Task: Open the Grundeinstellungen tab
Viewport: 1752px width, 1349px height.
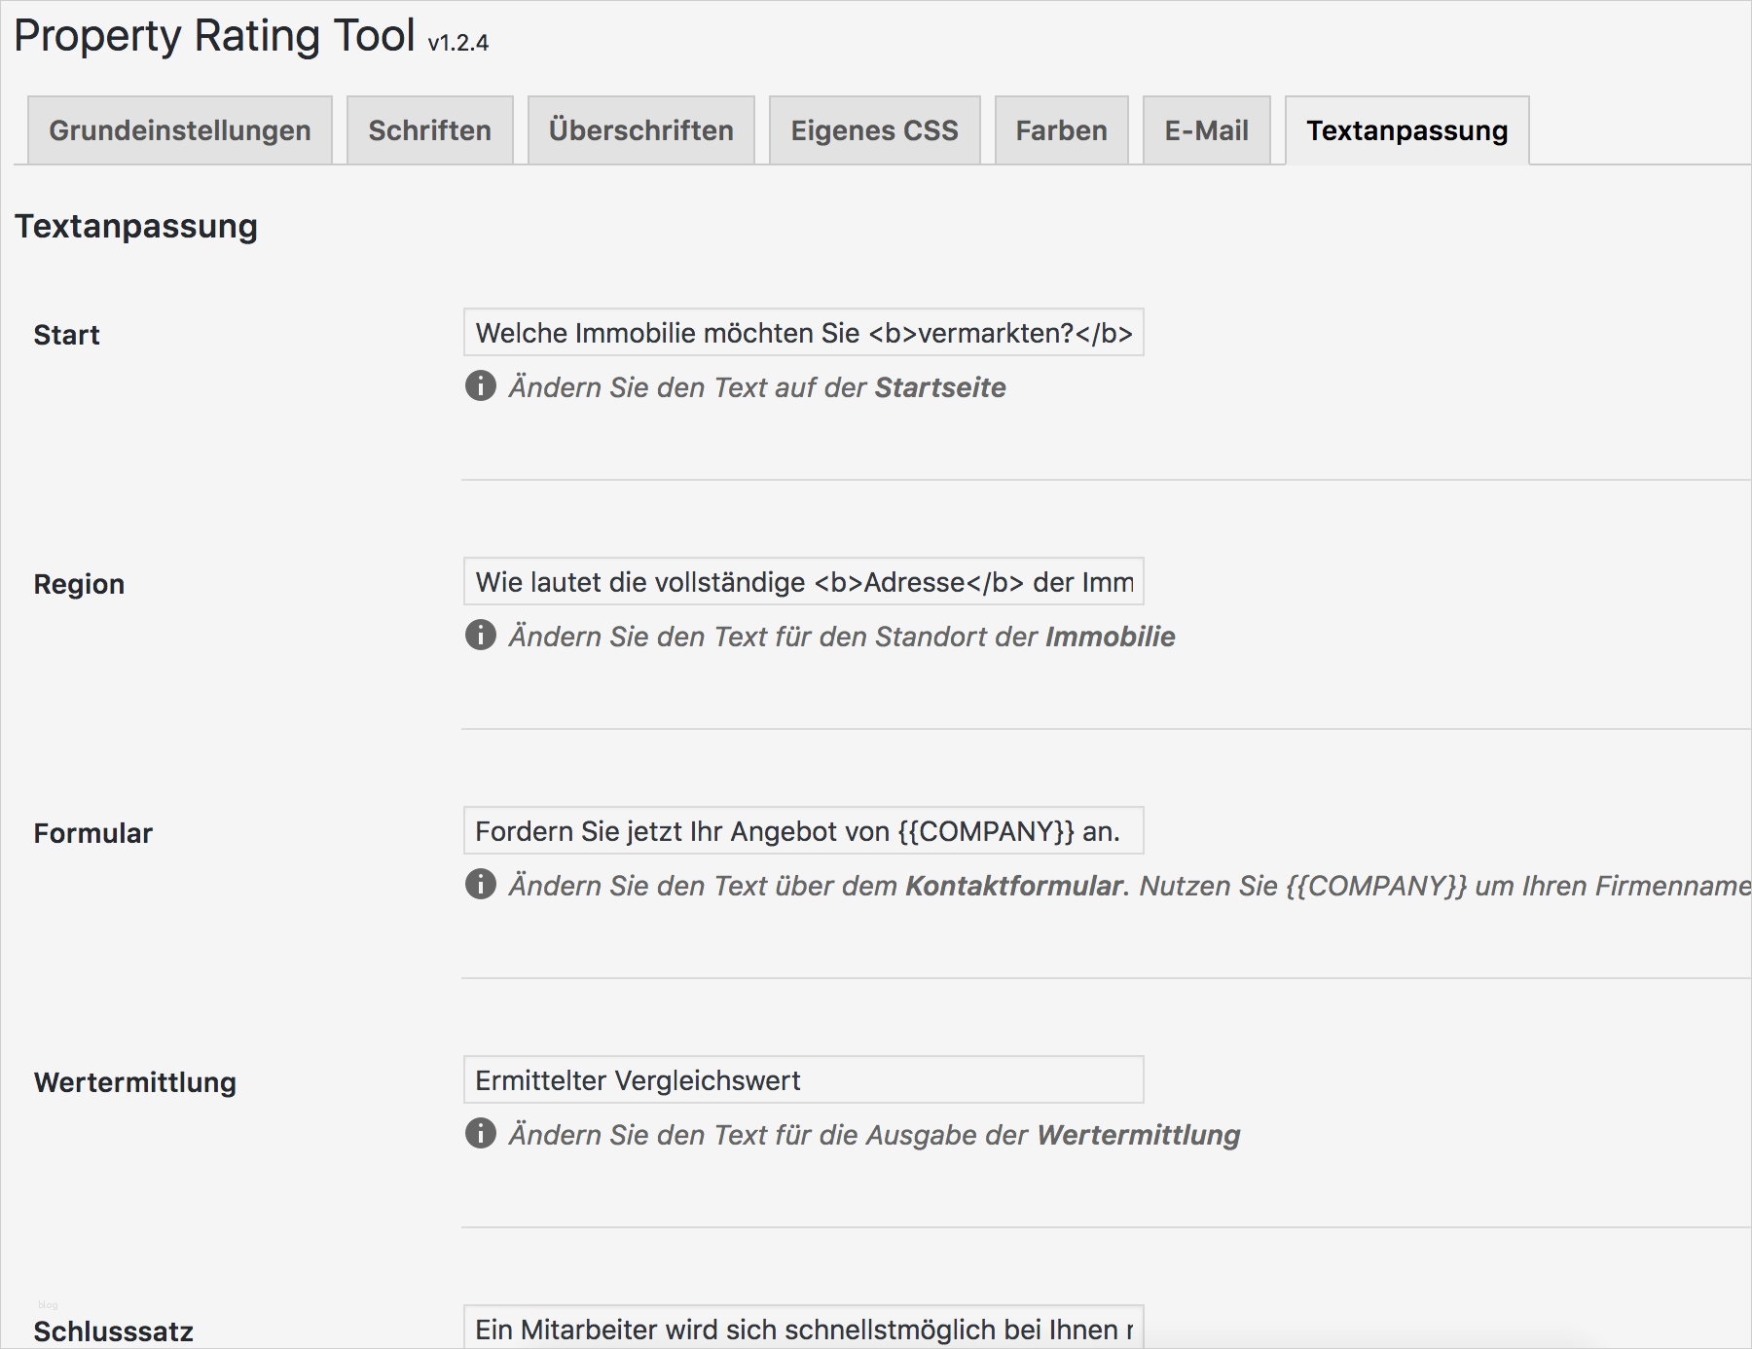Action: pyautogui.click(x=180, y=130)
